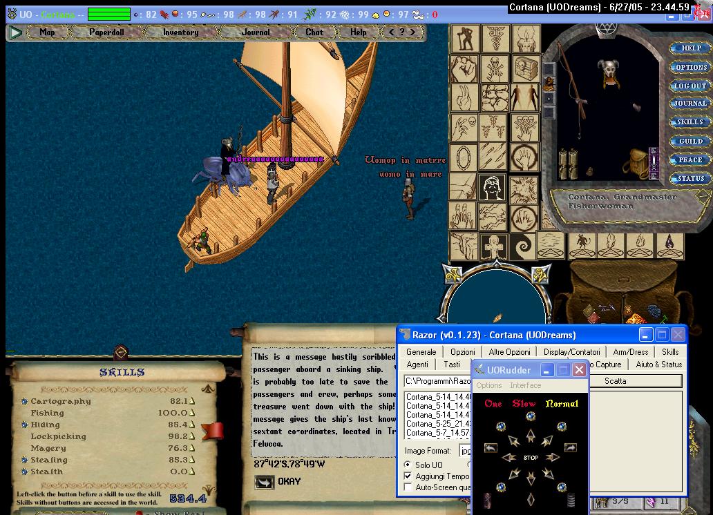Toggle the Fishing skill lock arrow
The height and width of the screenshot is (515, 713).
[x=192, y=413]
